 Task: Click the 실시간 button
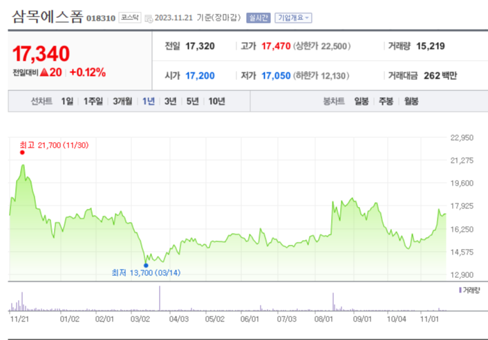click(x=259, y=18)
